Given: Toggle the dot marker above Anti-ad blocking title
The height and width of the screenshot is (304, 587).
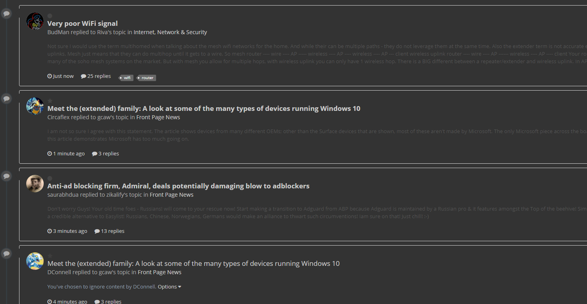Looking at the screenshot, I should coord(50,178).
